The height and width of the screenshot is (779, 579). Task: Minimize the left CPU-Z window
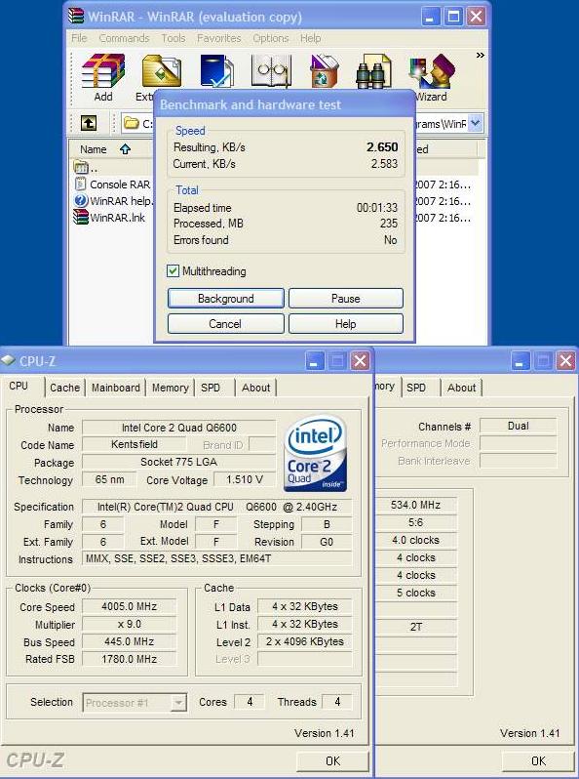(314, 361)
